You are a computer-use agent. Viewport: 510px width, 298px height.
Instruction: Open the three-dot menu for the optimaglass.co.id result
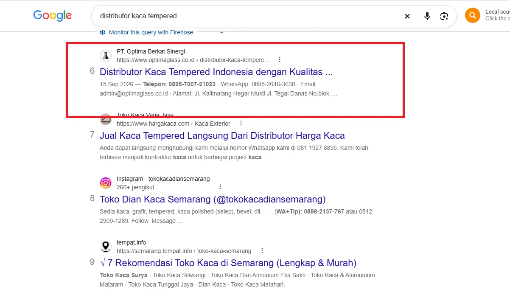(x=279, y=59)
